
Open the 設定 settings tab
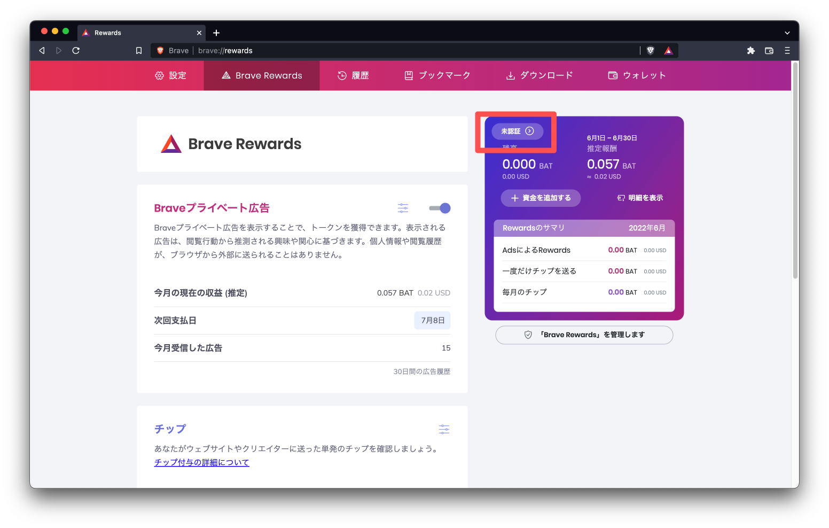170,76
